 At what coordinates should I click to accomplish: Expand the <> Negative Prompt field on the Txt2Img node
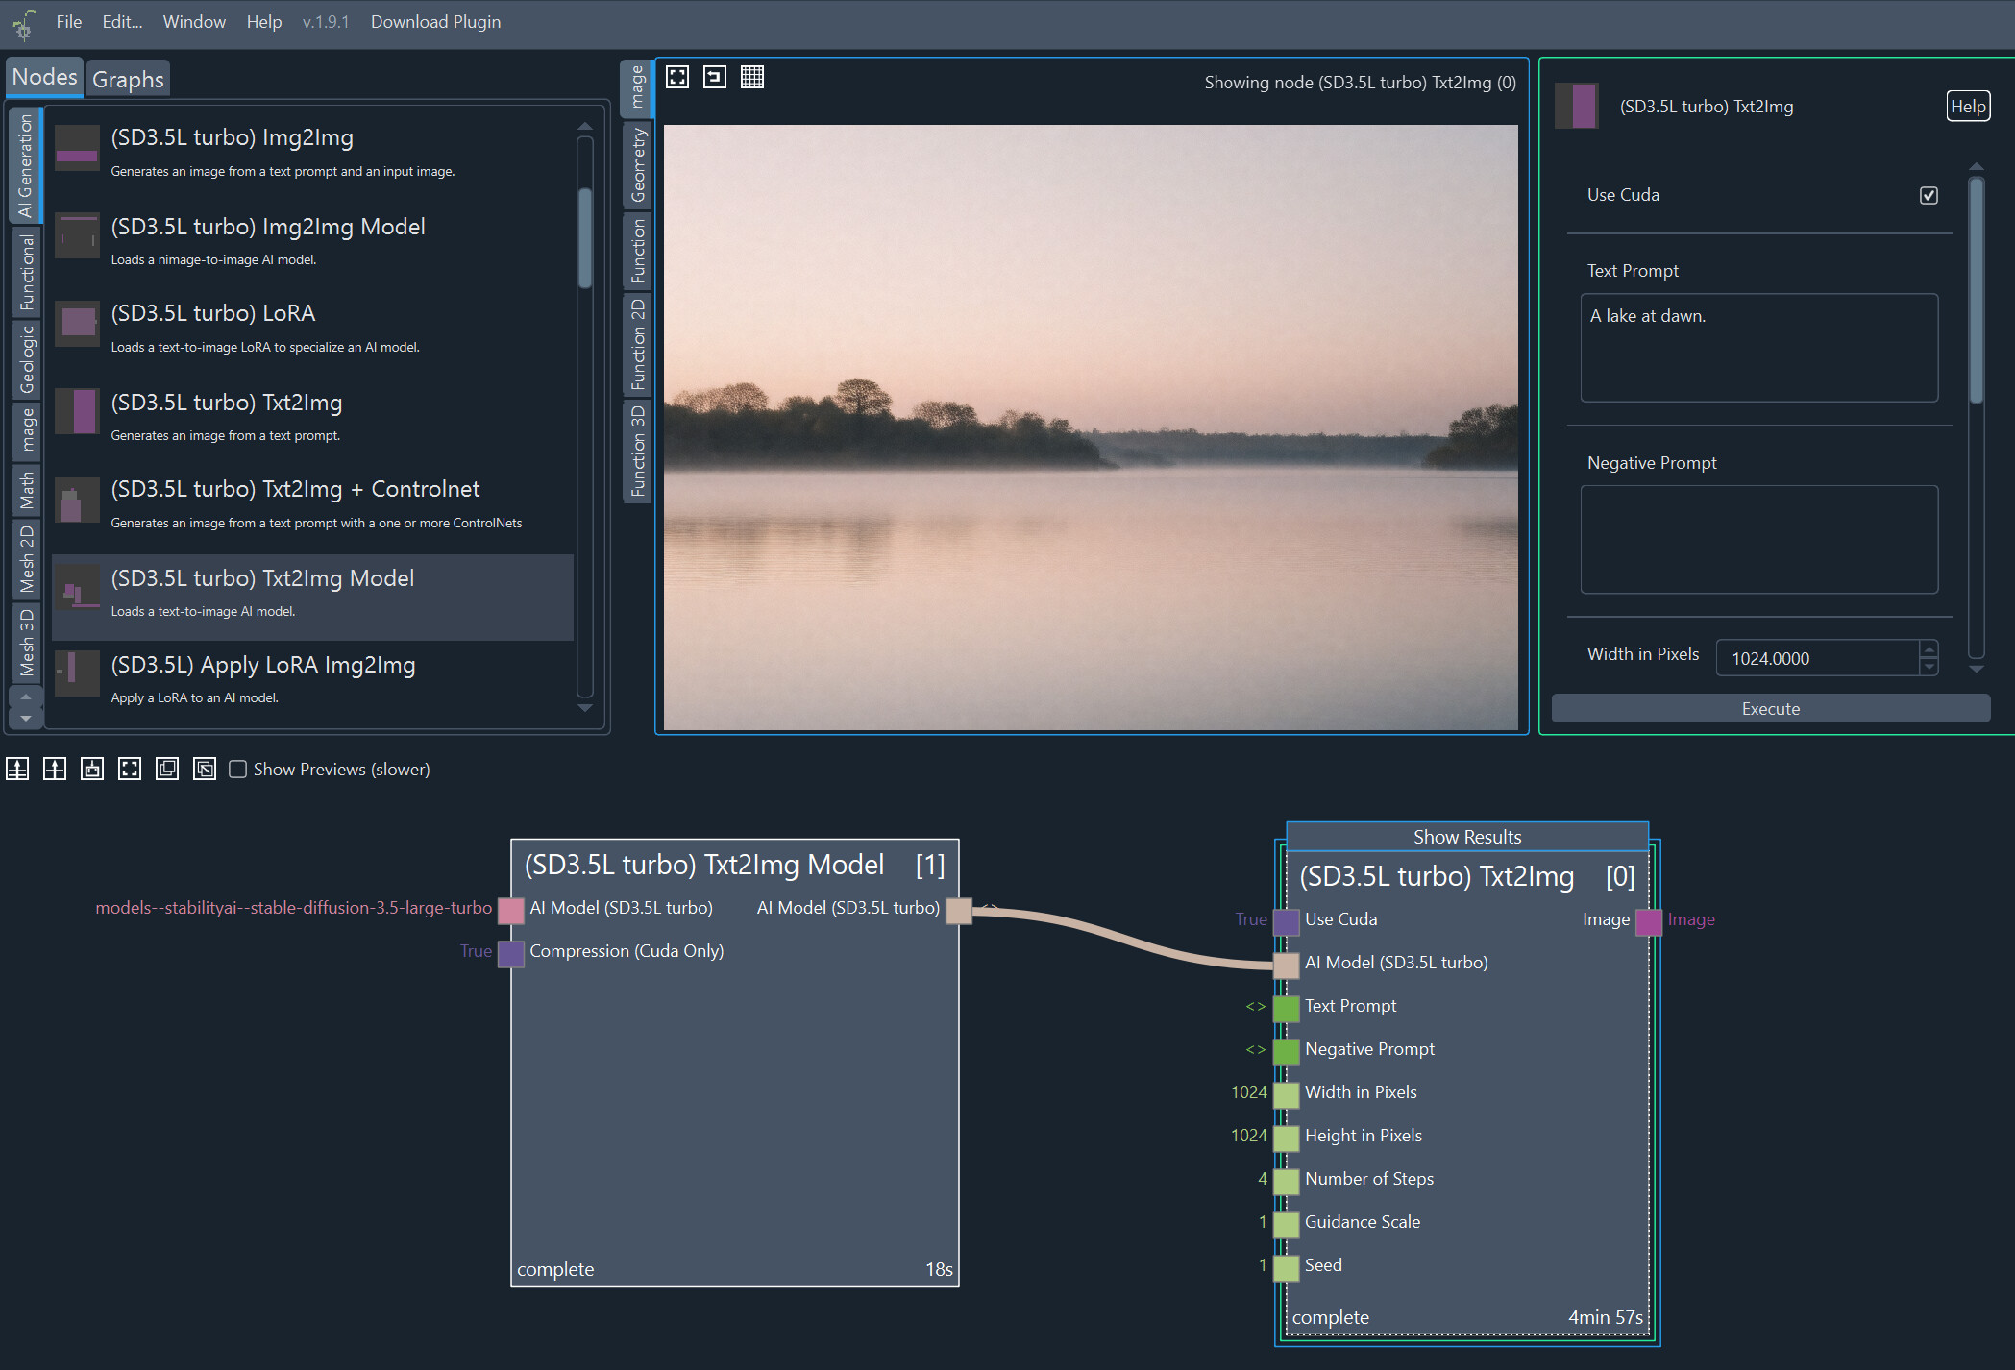(x=1256, y=1049)
